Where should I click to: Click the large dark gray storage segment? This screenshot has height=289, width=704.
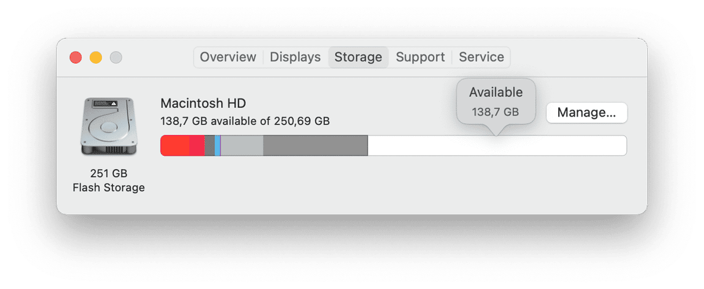pyautogui.click(x=316, y=145)
